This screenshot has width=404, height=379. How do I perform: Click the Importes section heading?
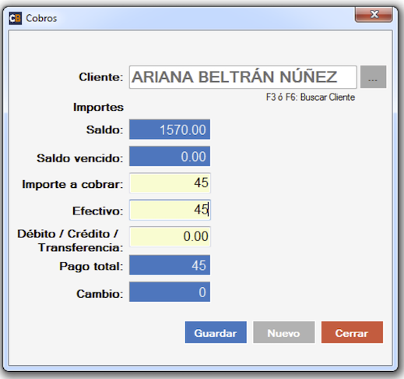[98, 107]
